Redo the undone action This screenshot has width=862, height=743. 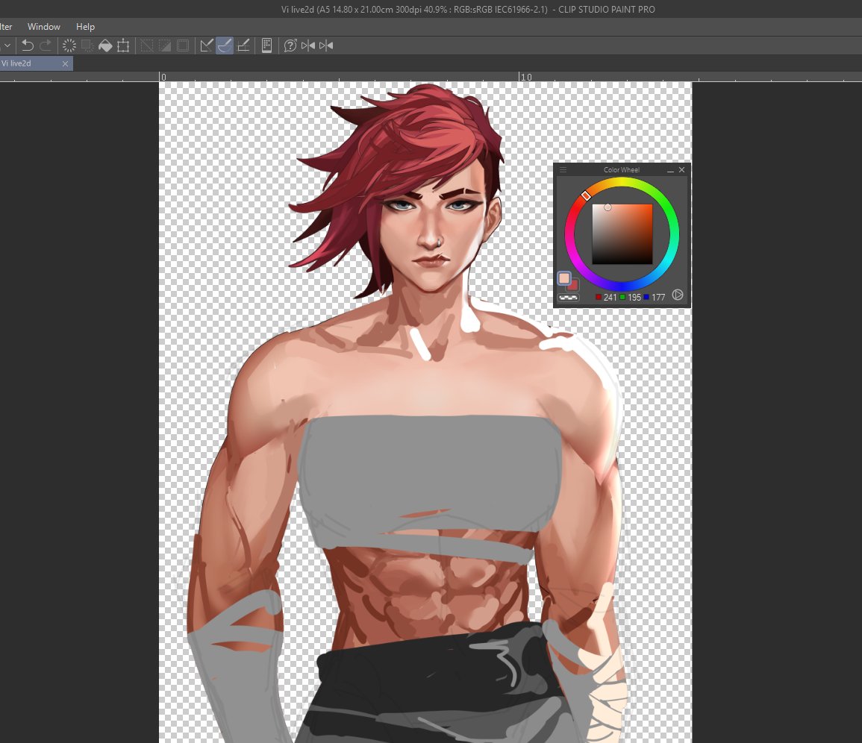tap(46, 46)
